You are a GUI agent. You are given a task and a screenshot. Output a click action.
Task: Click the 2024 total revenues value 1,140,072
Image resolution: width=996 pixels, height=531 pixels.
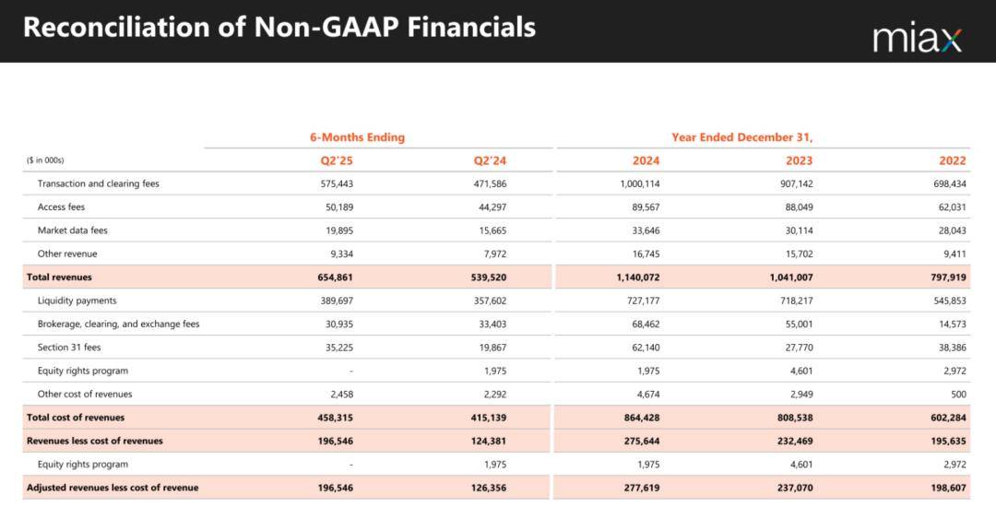[x=638, y=277]
